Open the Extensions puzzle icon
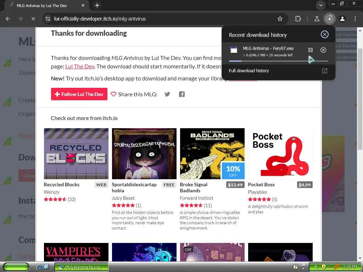The image size is (363, 272). click(298, 19)
